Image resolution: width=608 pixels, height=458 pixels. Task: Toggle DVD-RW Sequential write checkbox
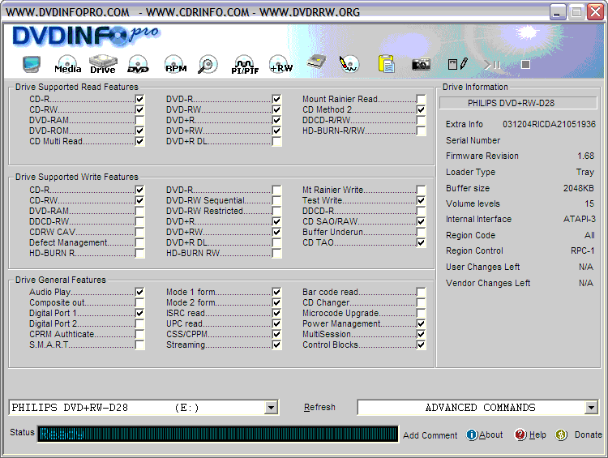coord(277,200)
